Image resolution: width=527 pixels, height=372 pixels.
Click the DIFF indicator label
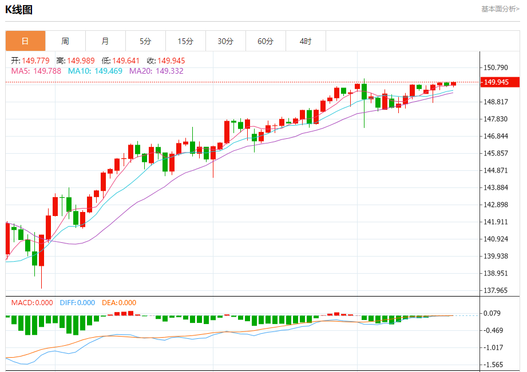(x=77, y=302)
